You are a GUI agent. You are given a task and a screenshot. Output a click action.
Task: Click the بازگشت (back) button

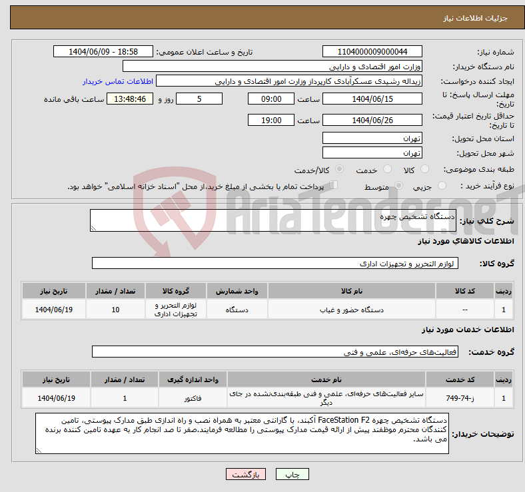(246, 474)
